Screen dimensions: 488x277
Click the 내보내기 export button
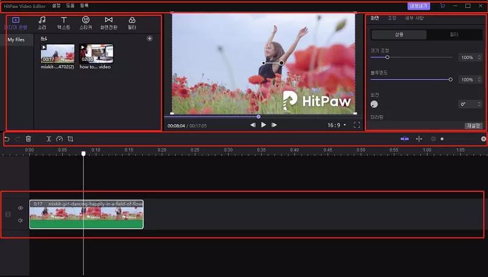pyautogui.click(x=418, y=5)
